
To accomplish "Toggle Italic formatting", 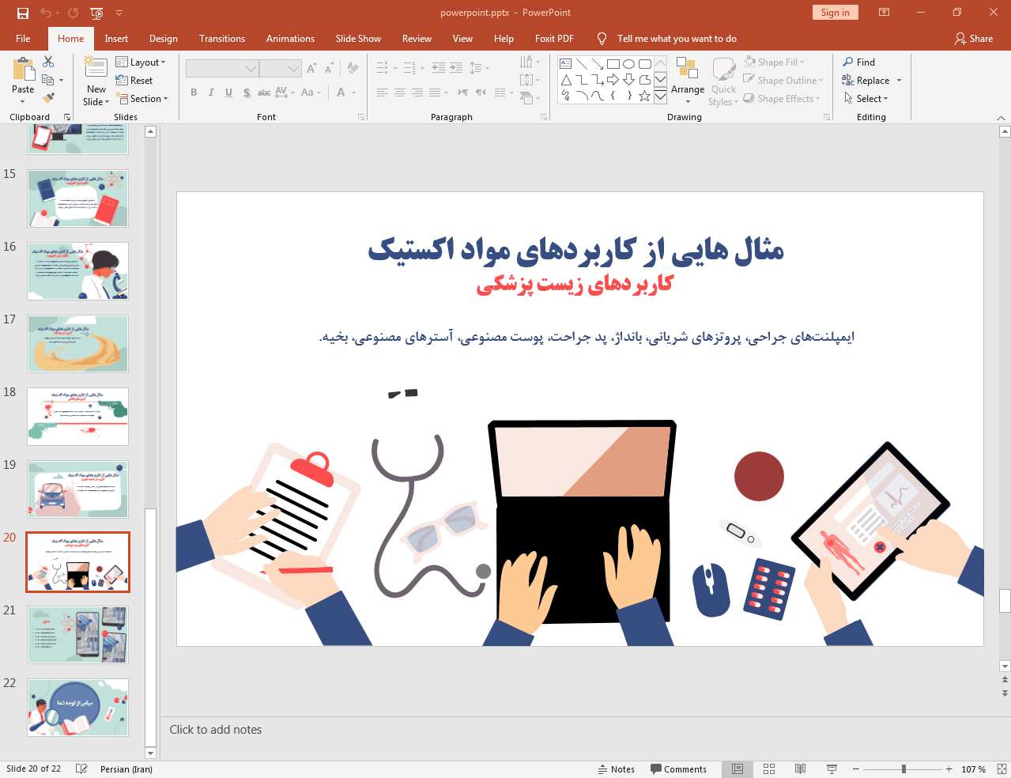I will pyautogui.click(x=211, y=93).
